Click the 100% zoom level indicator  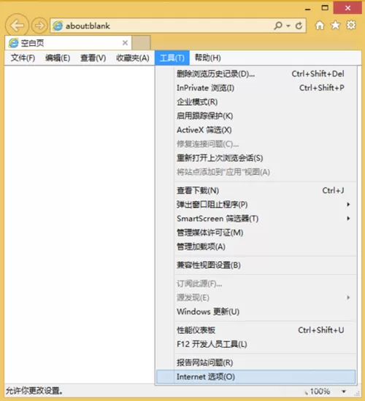tap(320, 392)
